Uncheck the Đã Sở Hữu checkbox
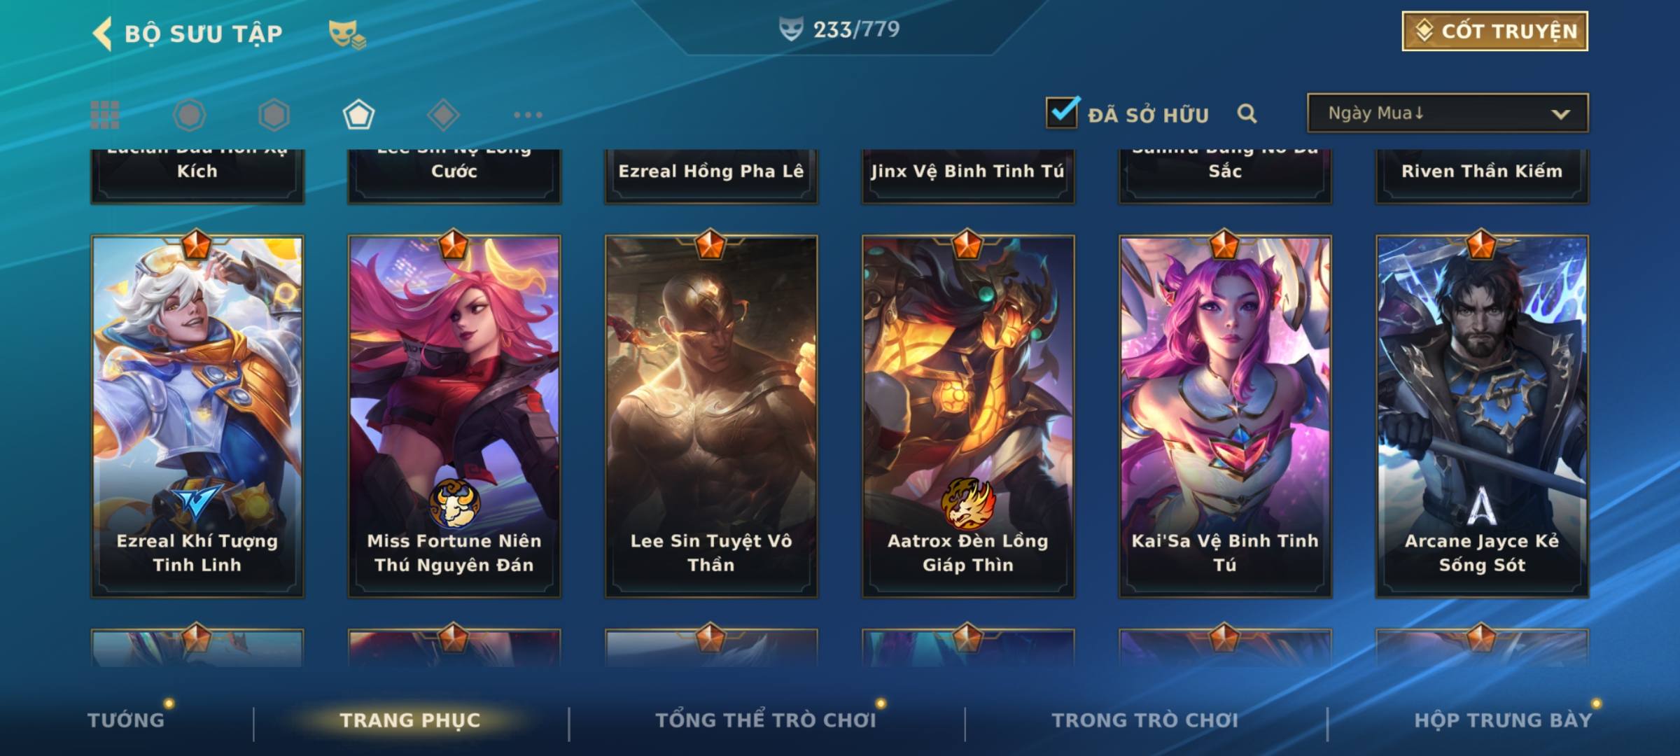This screenshot has width=1680, height=756. pos(1062,112)
